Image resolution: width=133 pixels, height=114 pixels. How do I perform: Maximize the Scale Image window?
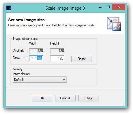[108, 7]
